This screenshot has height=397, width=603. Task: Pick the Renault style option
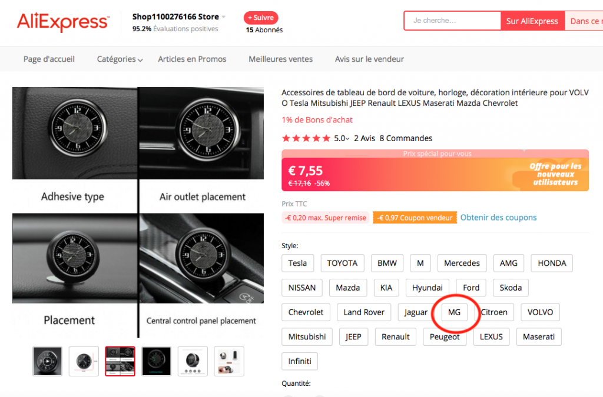[395, 337]
